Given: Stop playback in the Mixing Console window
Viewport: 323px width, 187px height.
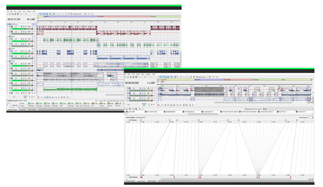Looking at the screenshot, I should pyautogui.click(x=53, y=97).
